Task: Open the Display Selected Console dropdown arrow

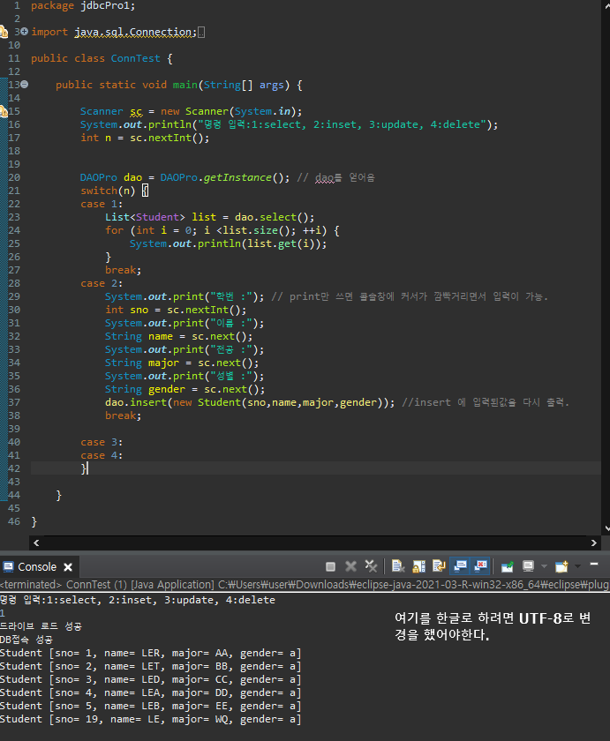Action: 544,566
